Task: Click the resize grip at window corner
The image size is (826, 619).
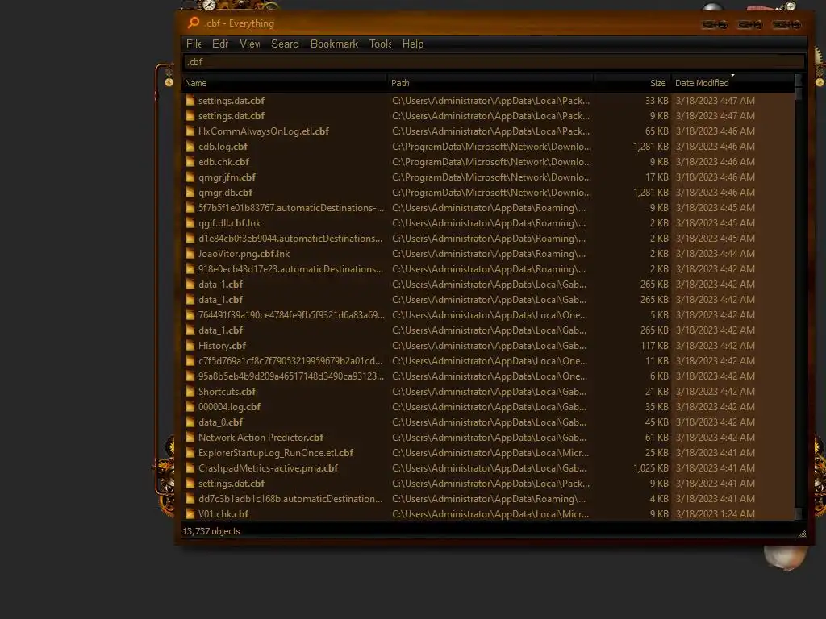Action: tap(802, 534)
